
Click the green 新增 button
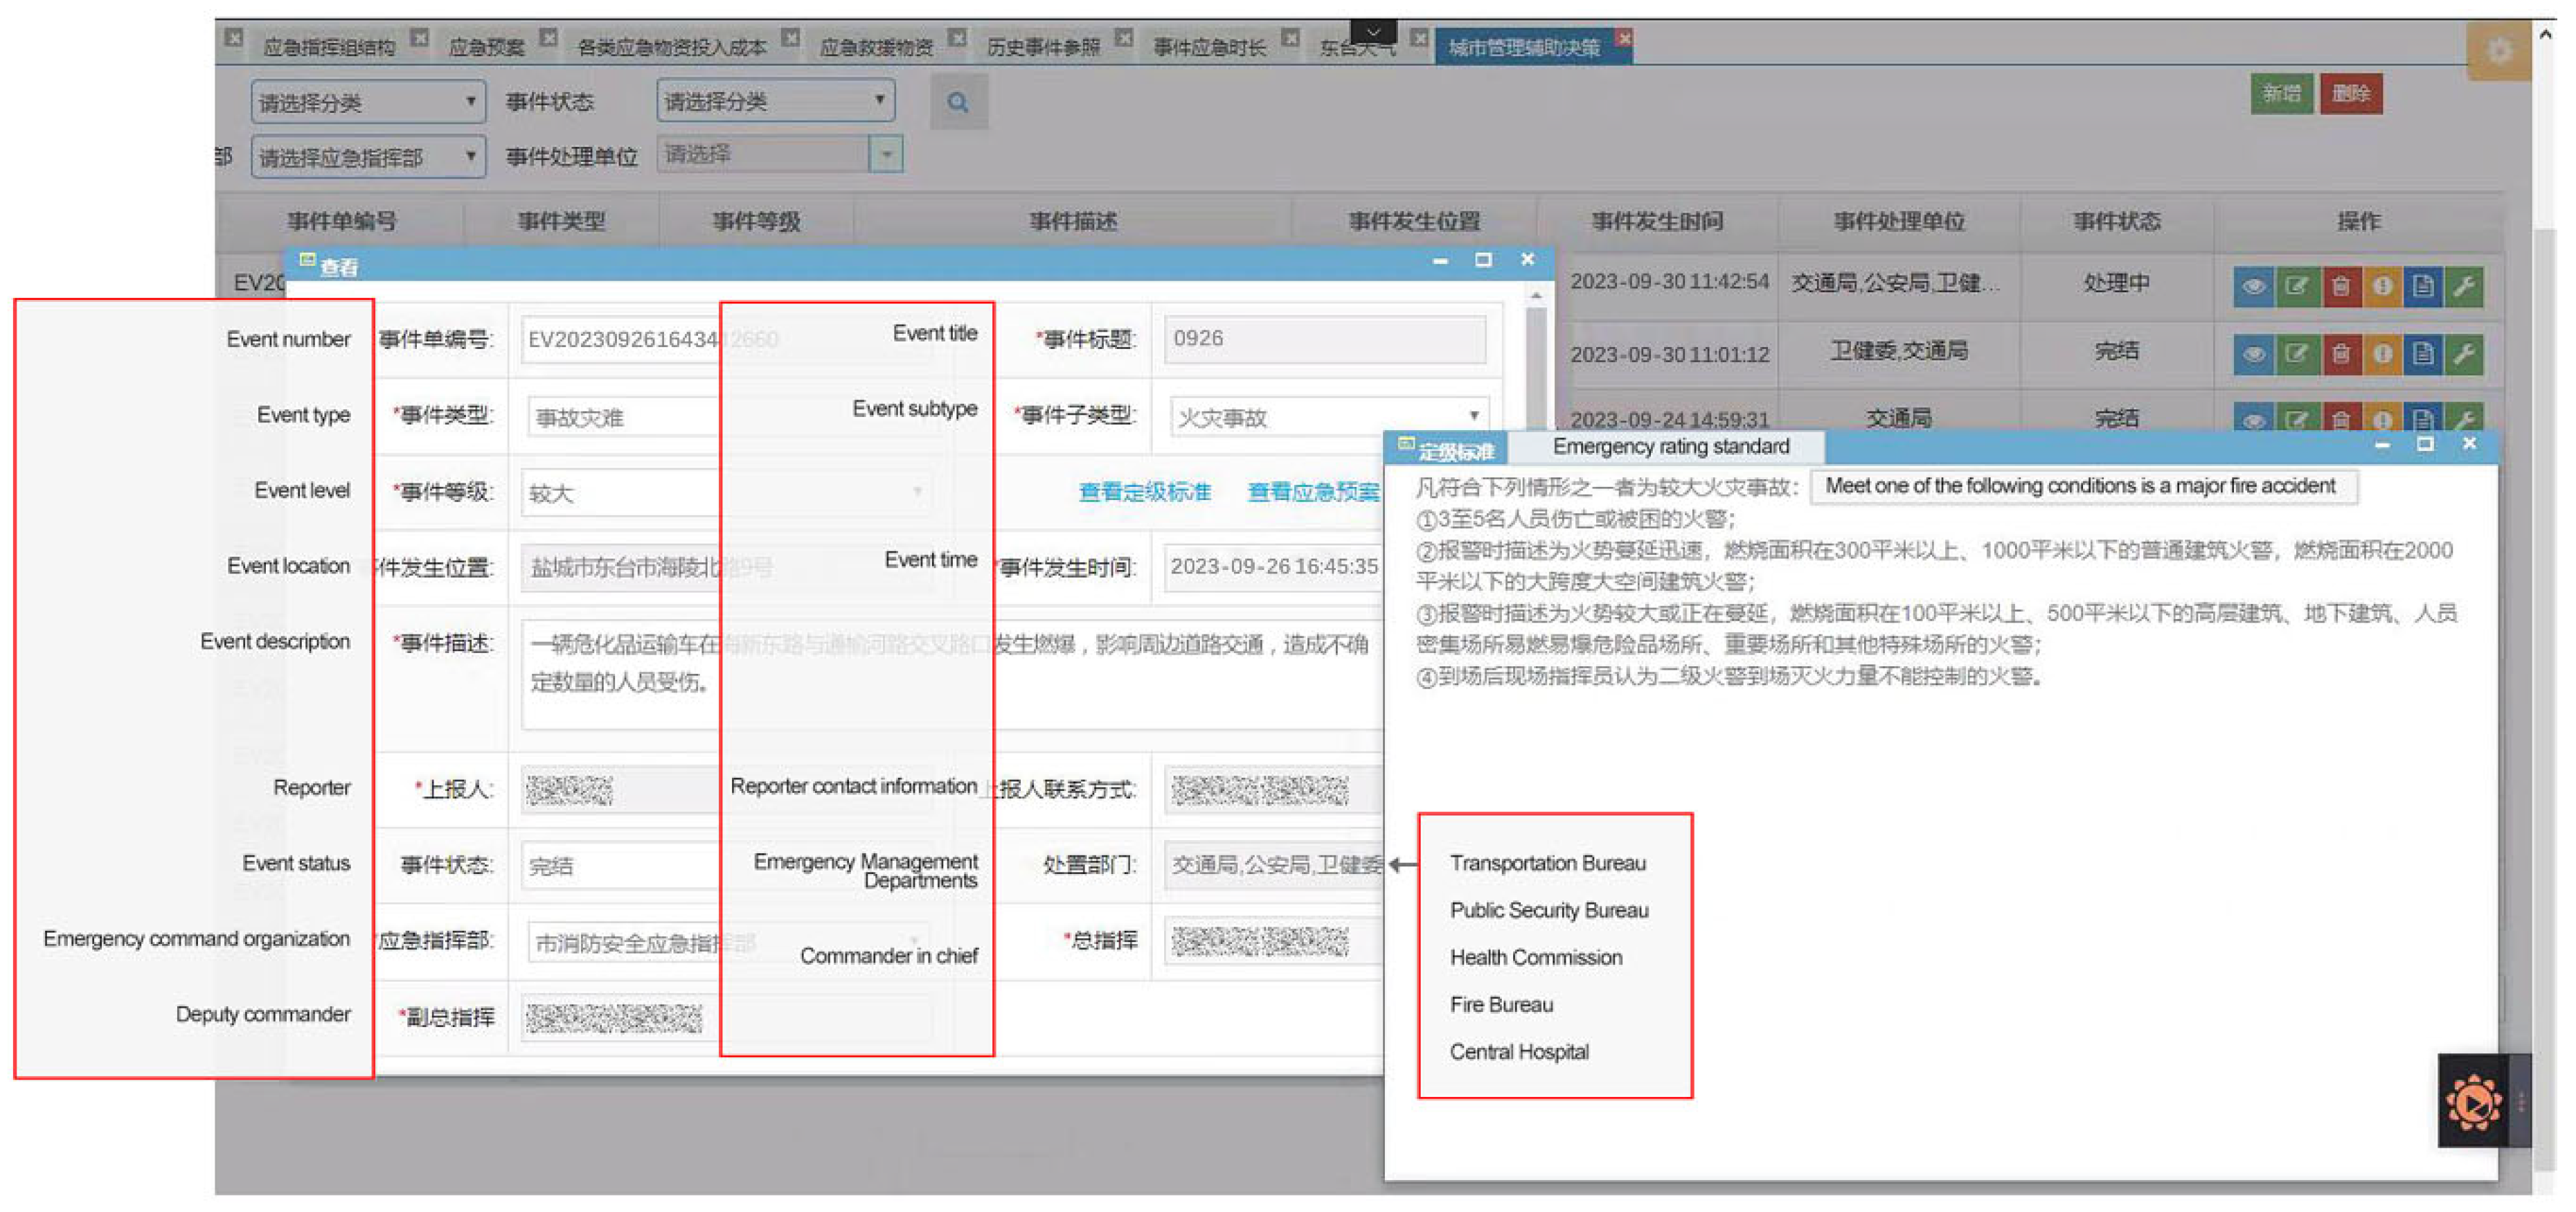[2281, 94]
